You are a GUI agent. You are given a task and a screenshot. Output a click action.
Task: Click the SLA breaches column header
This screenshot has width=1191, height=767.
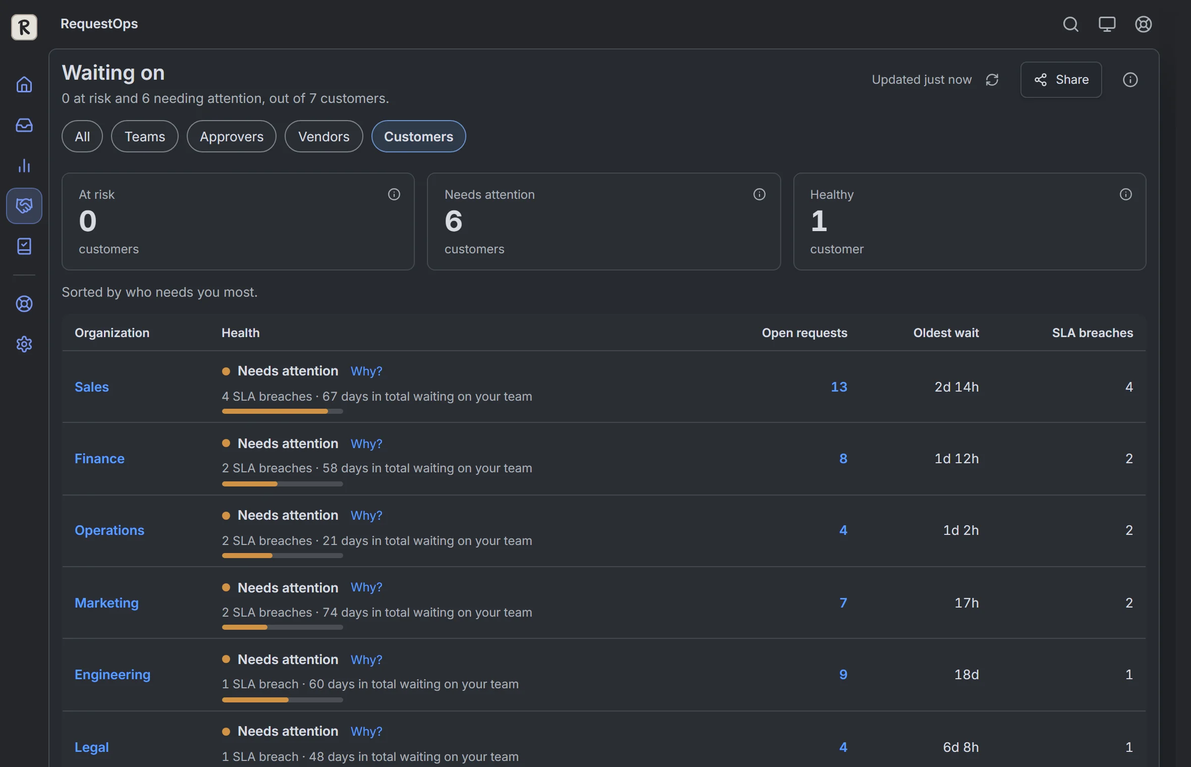click(x=1093, y=333)
